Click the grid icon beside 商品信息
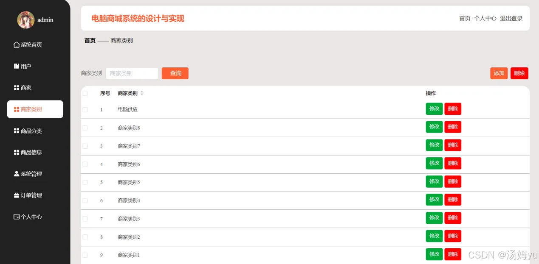Screen dimensions: 539x264 [x=17, y=152]
